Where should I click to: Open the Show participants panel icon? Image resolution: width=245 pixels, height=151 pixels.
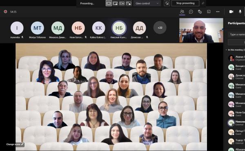point(182,12)
